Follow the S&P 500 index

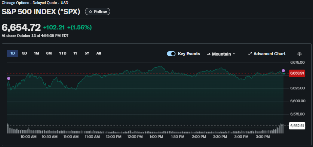pos(98,12)
